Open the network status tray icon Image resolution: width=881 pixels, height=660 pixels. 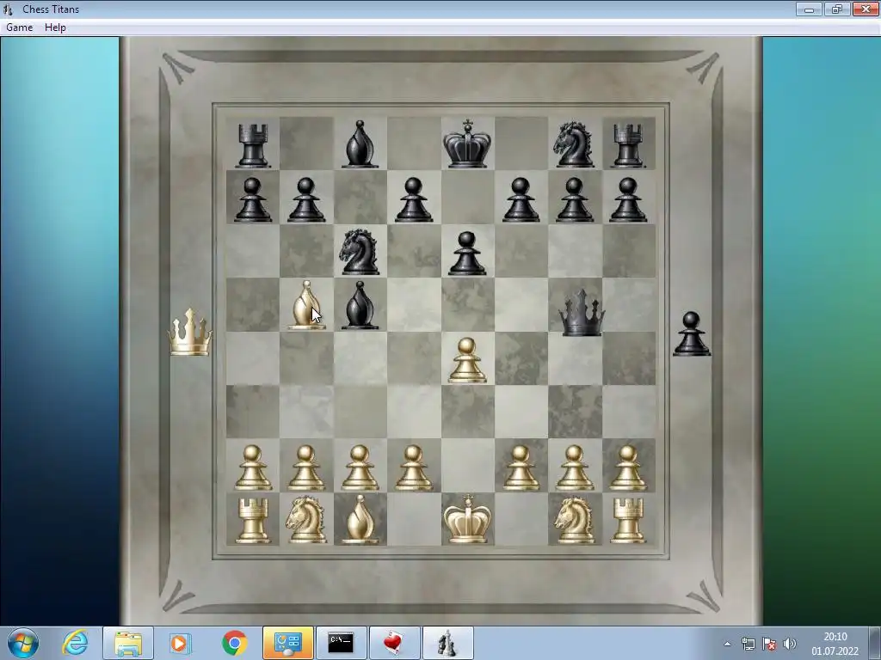(x=748, y=644)
